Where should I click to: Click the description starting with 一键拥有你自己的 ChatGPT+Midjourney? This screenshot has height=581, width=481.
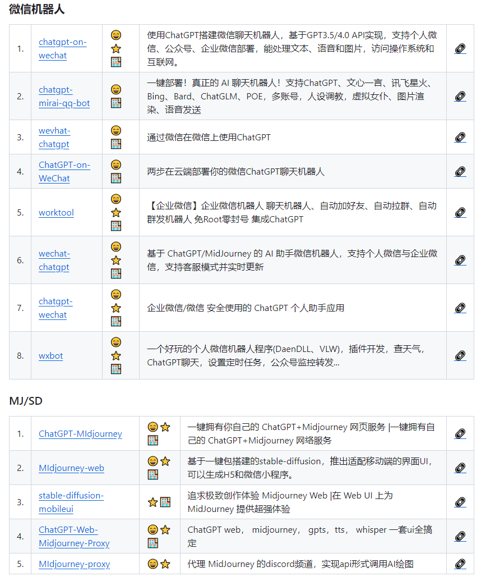click(x=311, y=433)
